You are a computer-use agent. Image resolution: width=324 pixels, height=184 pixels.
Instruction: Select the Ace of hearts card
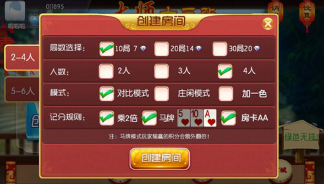pyautogui.click(x=210, y=118)
